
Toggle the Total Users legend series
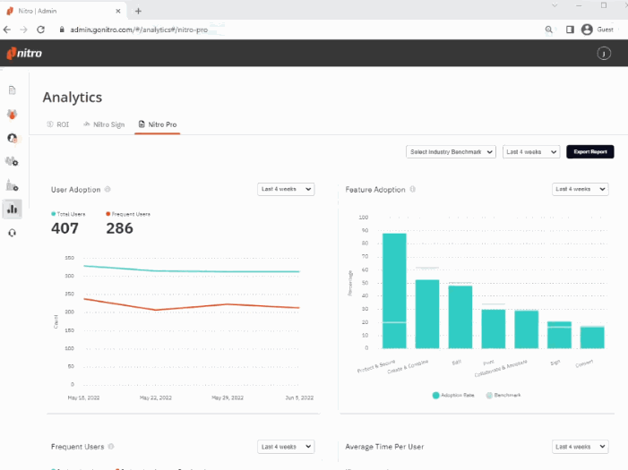(x=71, y=215)
